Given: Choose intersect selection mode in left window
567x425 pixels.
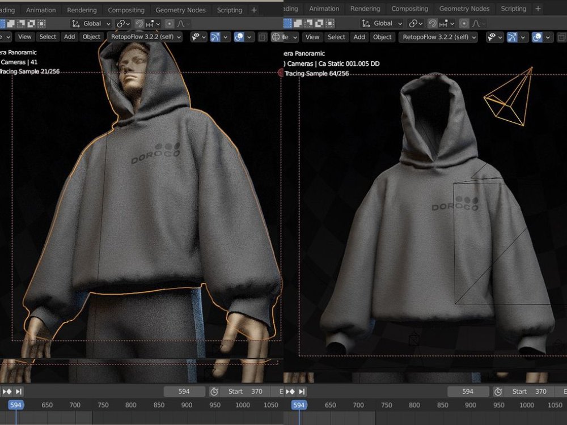Looking at the screenshot, I should [41, 24].
